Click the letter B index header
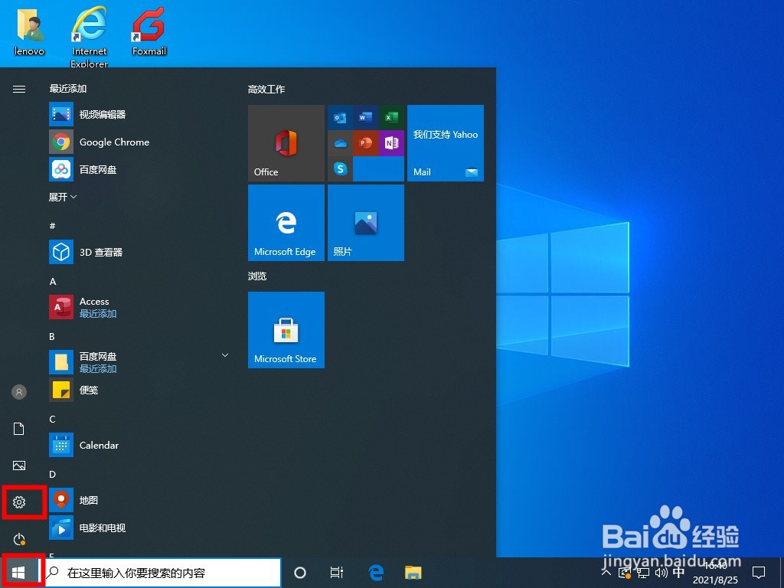 (x=52, y=337)
